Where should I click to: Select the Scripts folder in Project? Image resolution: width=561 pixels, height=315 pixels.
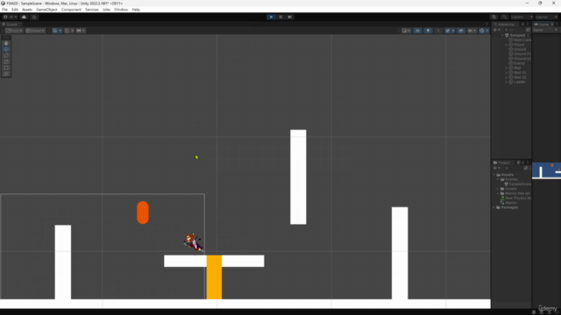[508, 189]
